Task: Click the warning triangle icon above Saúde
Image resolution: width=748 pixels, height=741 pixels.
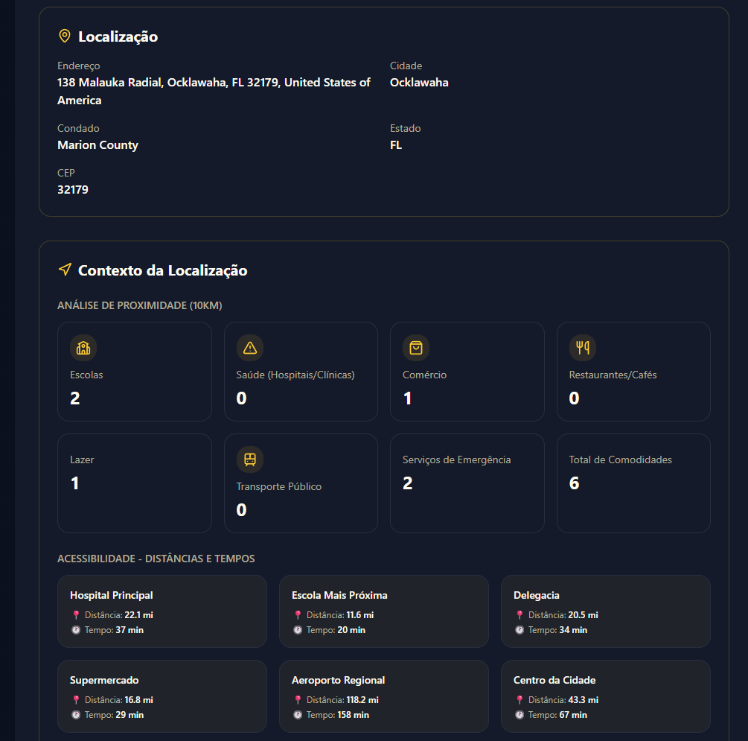Action: pyautogui.click(x=250, y=348)
